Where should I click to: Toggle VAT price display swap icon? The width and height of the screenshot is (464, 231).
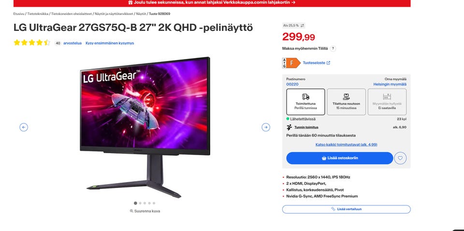coord(302,26)
